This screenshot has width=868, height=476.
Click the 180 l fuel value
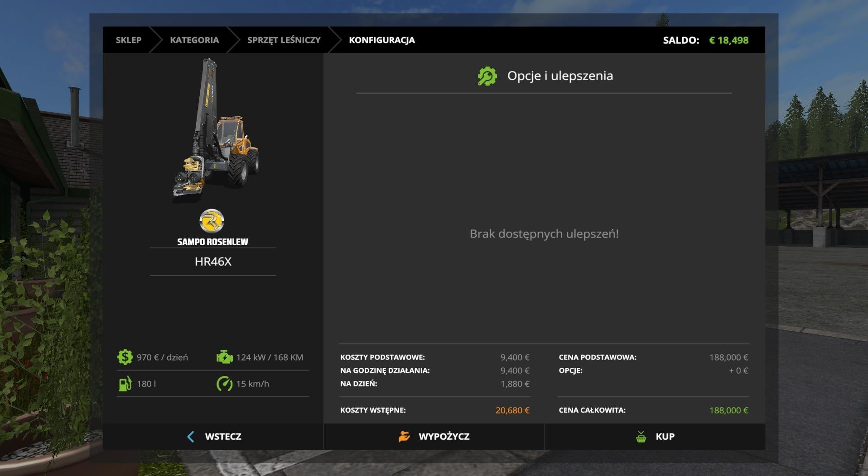point(146,384)
